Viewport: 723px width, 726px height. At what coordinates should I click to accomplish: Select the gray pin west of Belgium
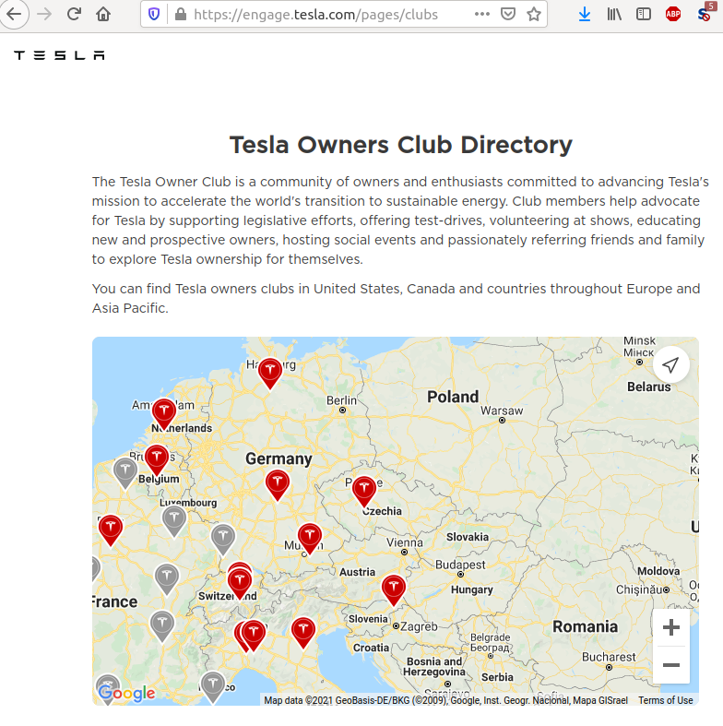coord(125,472)
